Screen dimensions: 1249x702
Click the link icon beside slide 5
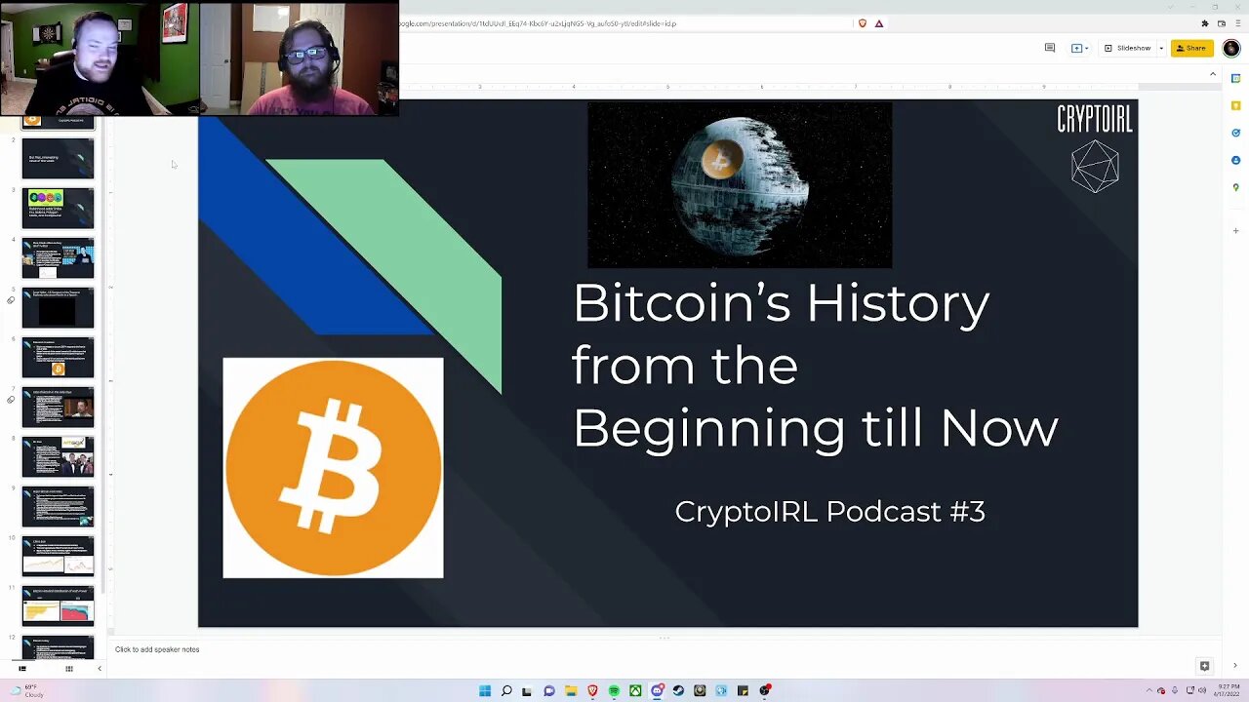click(11, 300)
